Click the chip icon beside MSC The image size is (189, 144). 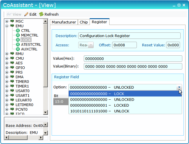click(x=12, y=21)
